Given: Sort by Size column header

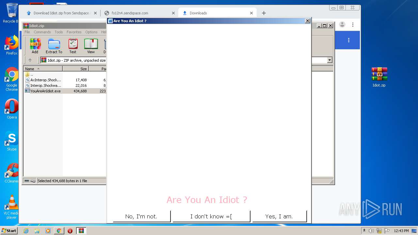Looking at the screenshot, I should [x=75, y=69].
